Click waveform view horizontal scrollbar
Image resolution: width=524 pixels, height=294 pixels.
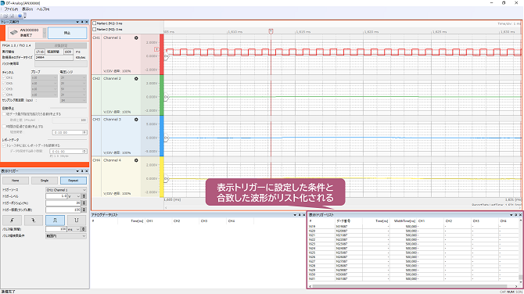(x=343, y=207)
